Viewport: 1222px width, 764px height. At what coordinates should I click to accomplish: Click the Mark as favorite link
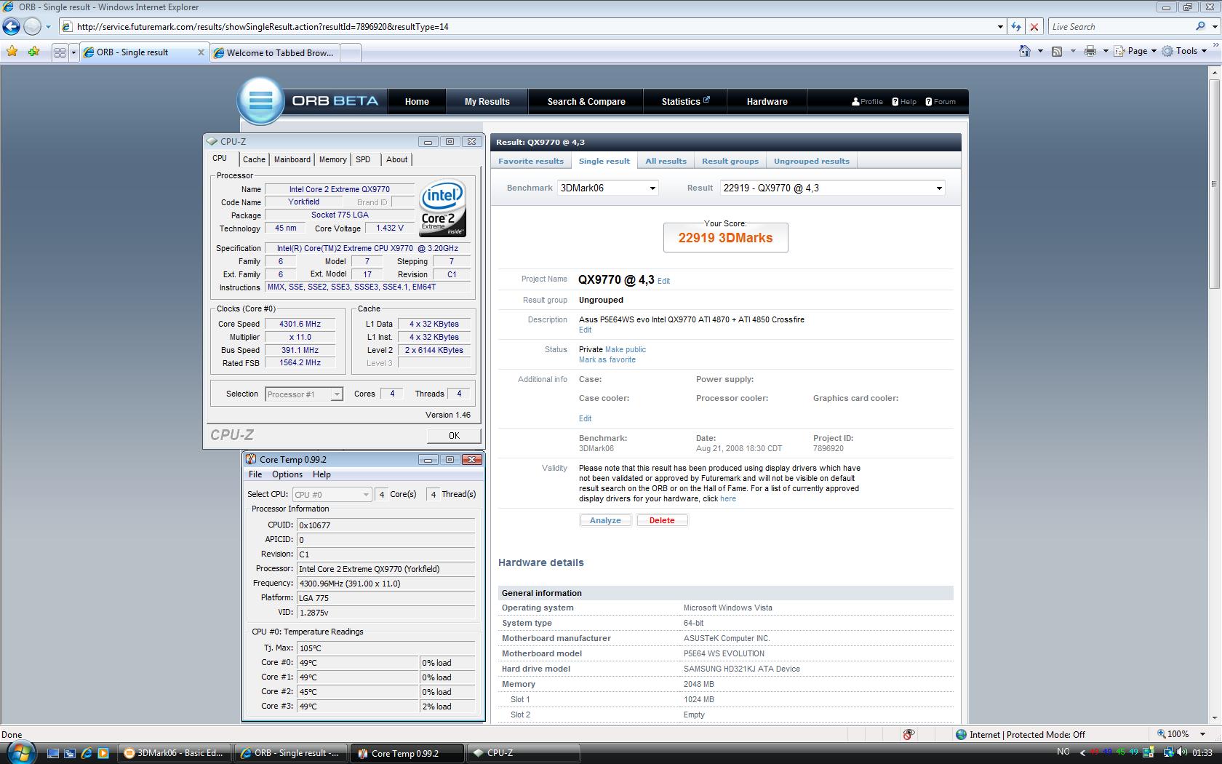607,359
